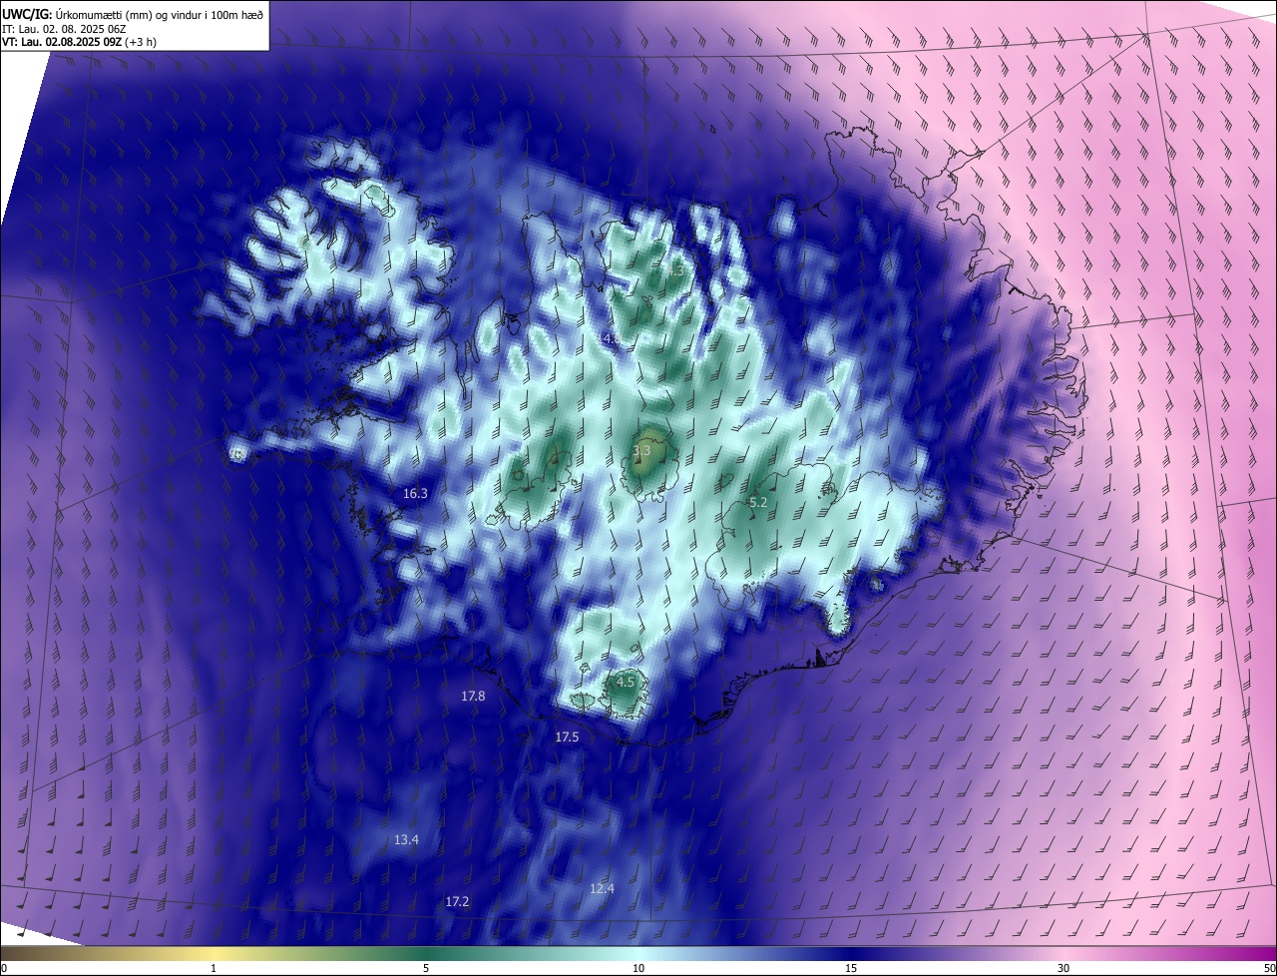Click the colorbar tick label 10
The height and width of the screenshot is (976, 1277).
(x=638, y=968)
